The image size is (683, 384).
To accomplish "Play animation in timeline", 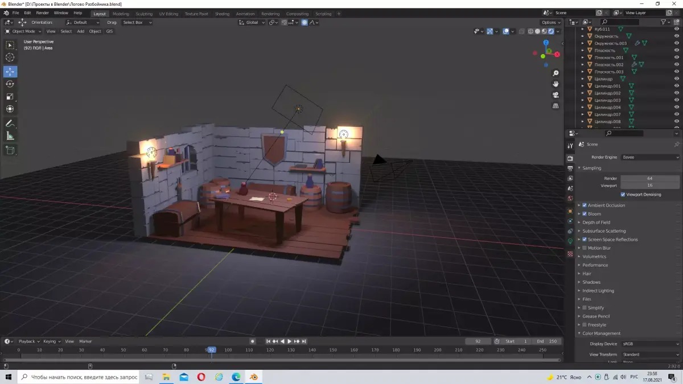I will point(290,341).
